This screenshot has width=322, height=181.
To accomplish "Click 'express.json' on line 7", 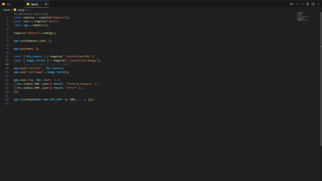I will click(x=36, y=41).
